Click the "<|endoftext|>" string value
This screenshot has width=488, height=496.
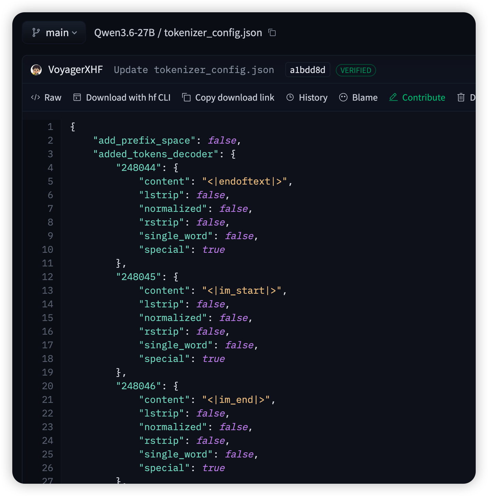pyautogui.click(x=244, y=181)
